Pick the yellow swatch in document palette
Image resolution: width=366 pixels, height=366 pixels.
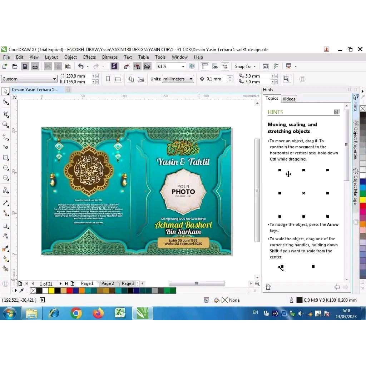click(x=51, y=290)
